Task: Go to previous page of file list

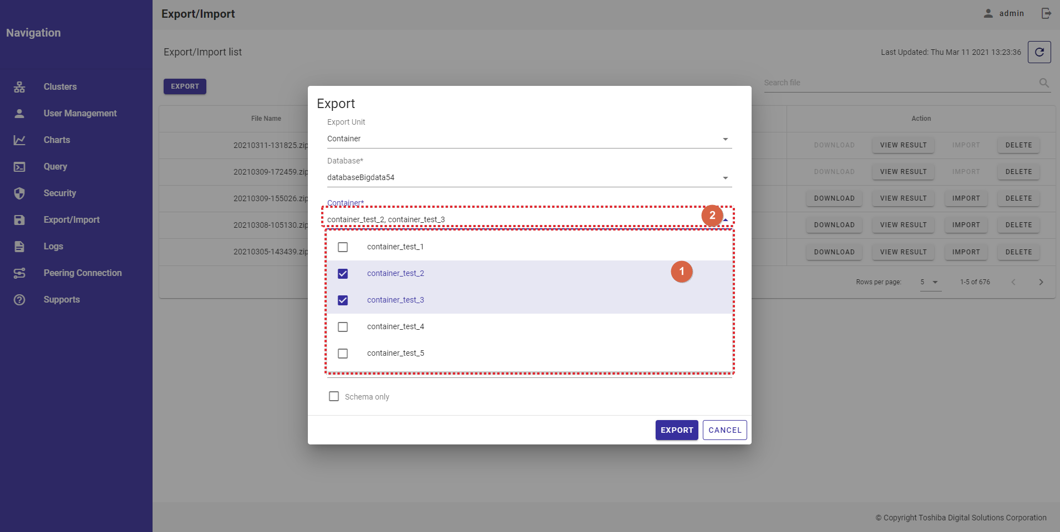Action: [1013, 282]
